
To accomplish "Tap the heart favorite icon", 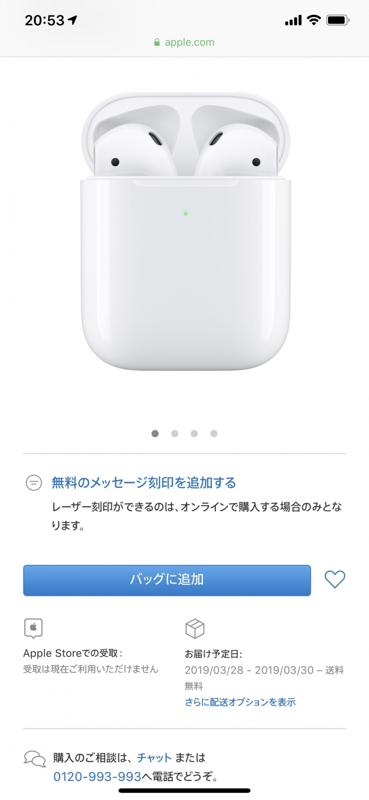I will [x=335, y=580].
